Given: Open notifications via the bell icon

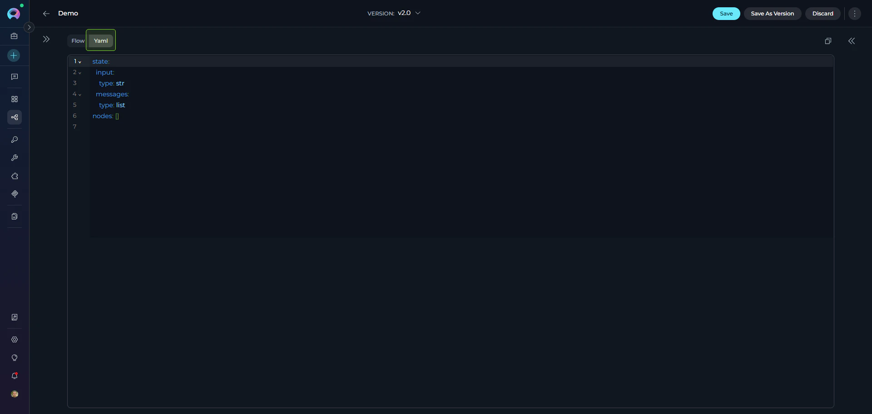Looking at the screenshot, I should tap(14, 376).
